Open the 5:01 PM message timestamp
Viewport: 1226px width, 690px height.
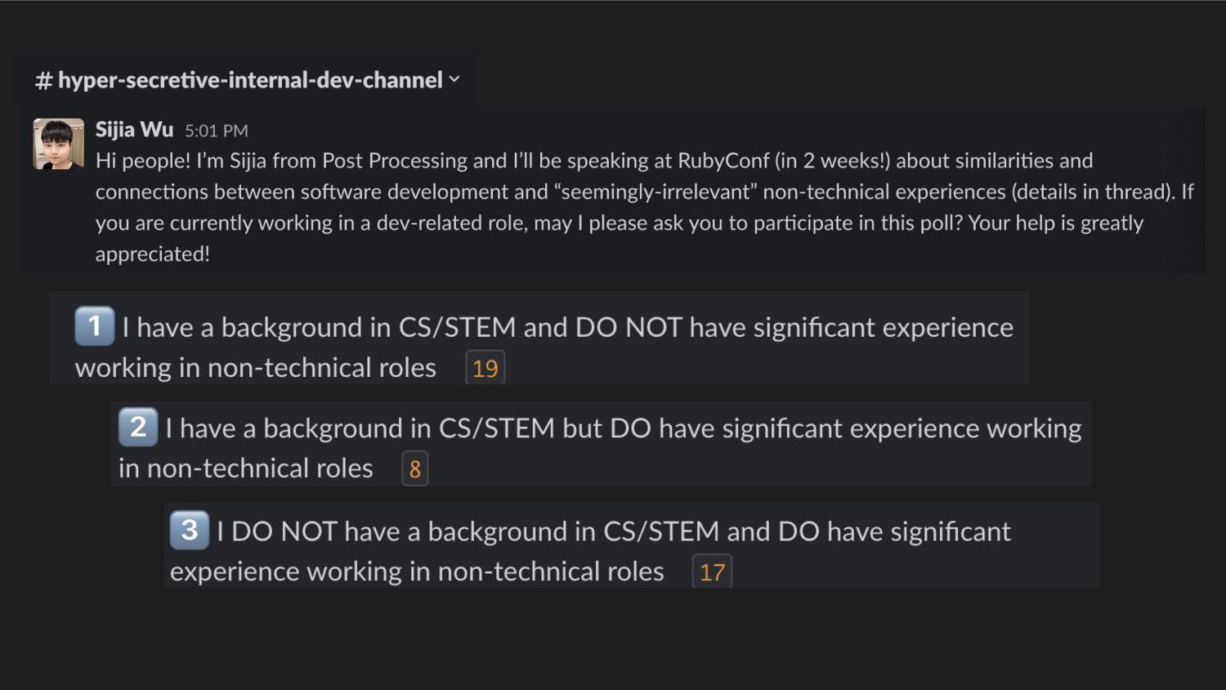pyautogui.click(x=217, y=131)
